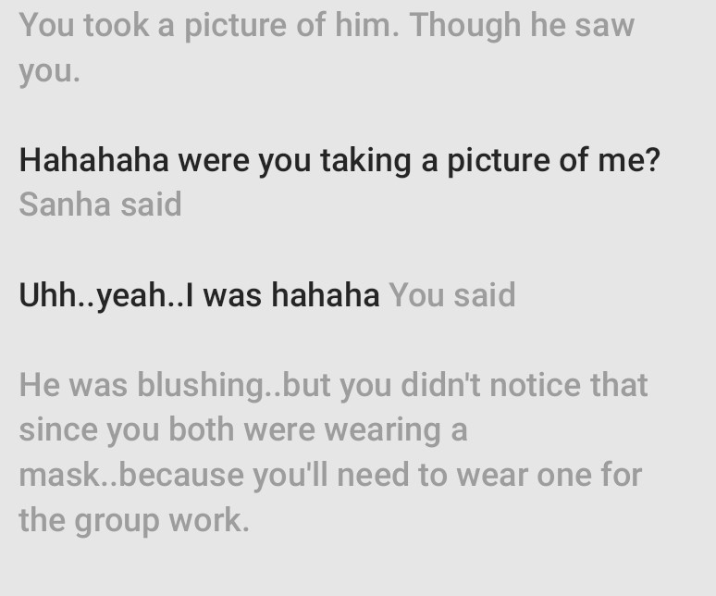Click the word 'group' in final line

pos(117,522)
